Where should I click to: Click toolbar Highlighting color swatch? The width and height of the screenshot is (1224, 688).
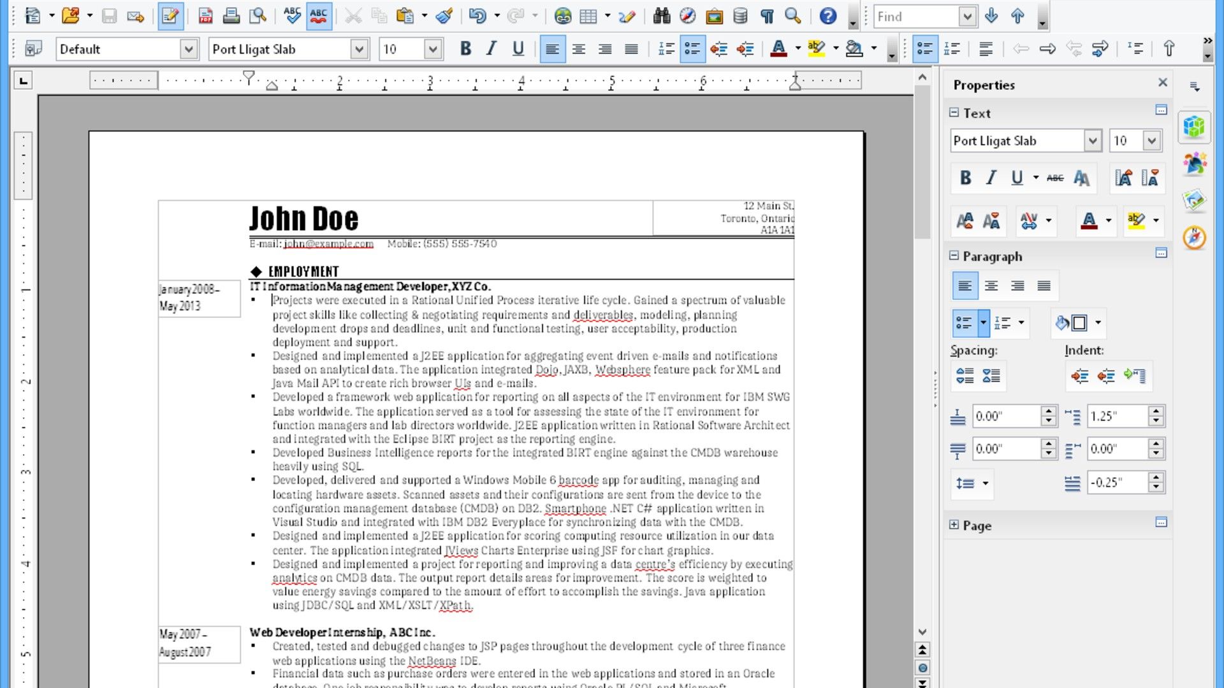(817, 49)
